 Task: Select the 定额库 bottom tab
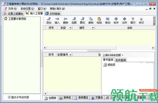[51, 98]
